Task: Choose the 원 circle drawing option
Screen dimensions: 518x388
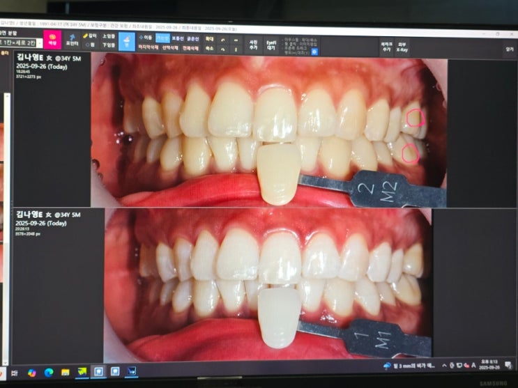Action: (90, 45)
